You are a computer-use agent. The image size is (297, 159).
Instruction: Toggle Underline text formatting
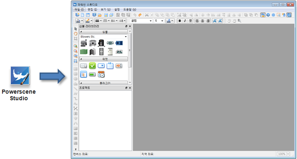pyautogui.click(x=190, y=21)
